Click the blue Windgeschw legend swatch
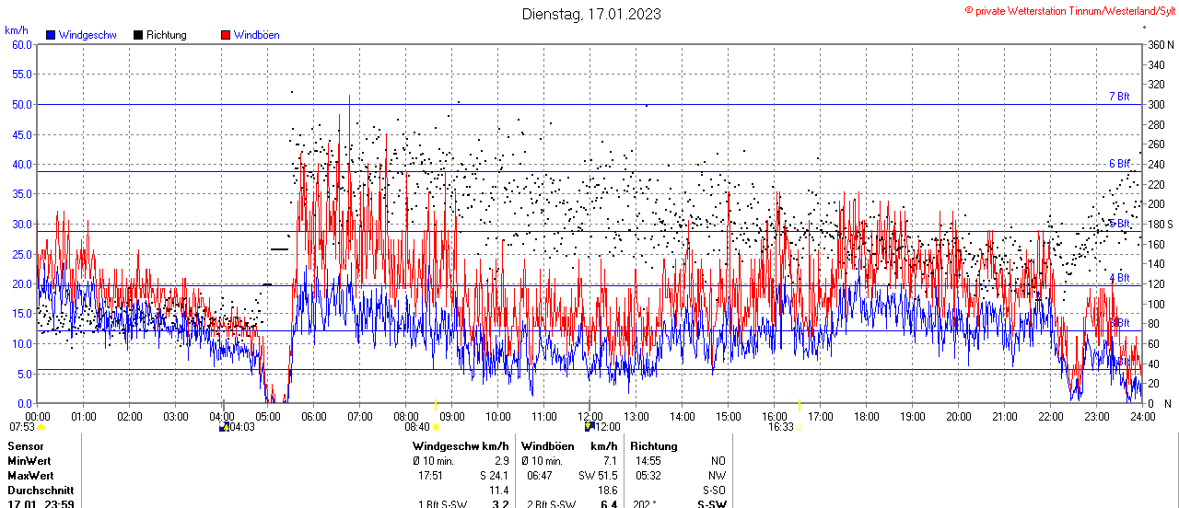 point(51,35)
